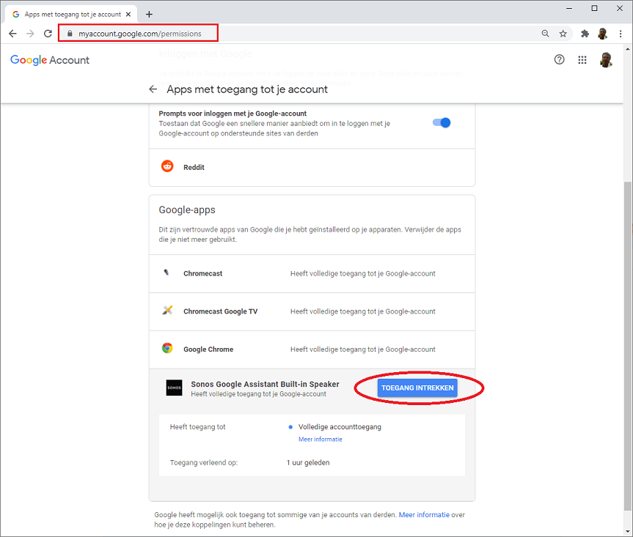Close the Apps met toegang tab
633x537 pixels.
(128, 14)
